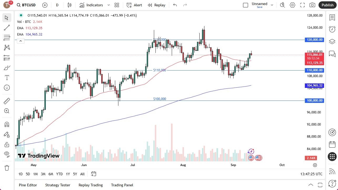Open the Alerts clock icon in right sidebar

click(332, 29)
